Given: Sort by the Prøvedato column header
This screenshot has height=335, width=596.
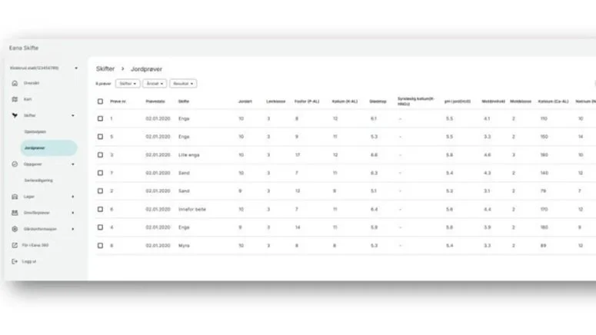Looking at the screenshot, I should pos(155,101).
